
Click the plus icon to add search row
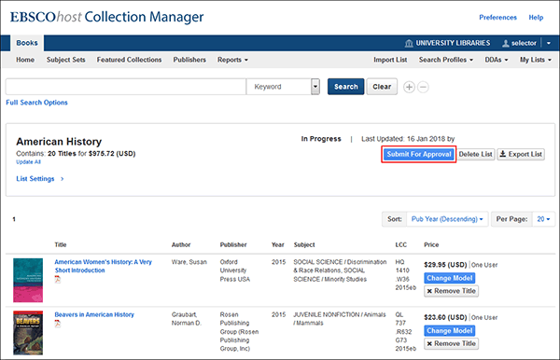[x=409, y=87]
